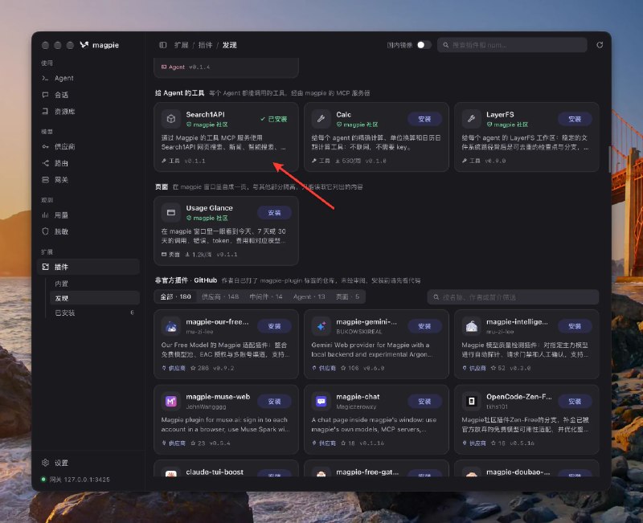
Task: Install magpie-our-free plugin
Action: click(274, 326)
